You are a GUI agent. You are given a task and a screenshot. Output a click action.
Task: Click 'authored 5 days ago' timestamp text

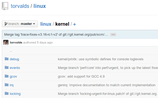[38, 42]
